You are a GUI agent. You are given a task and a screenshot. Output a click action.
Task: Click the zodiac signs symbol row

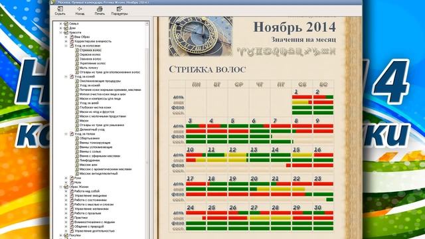[286, 52]
